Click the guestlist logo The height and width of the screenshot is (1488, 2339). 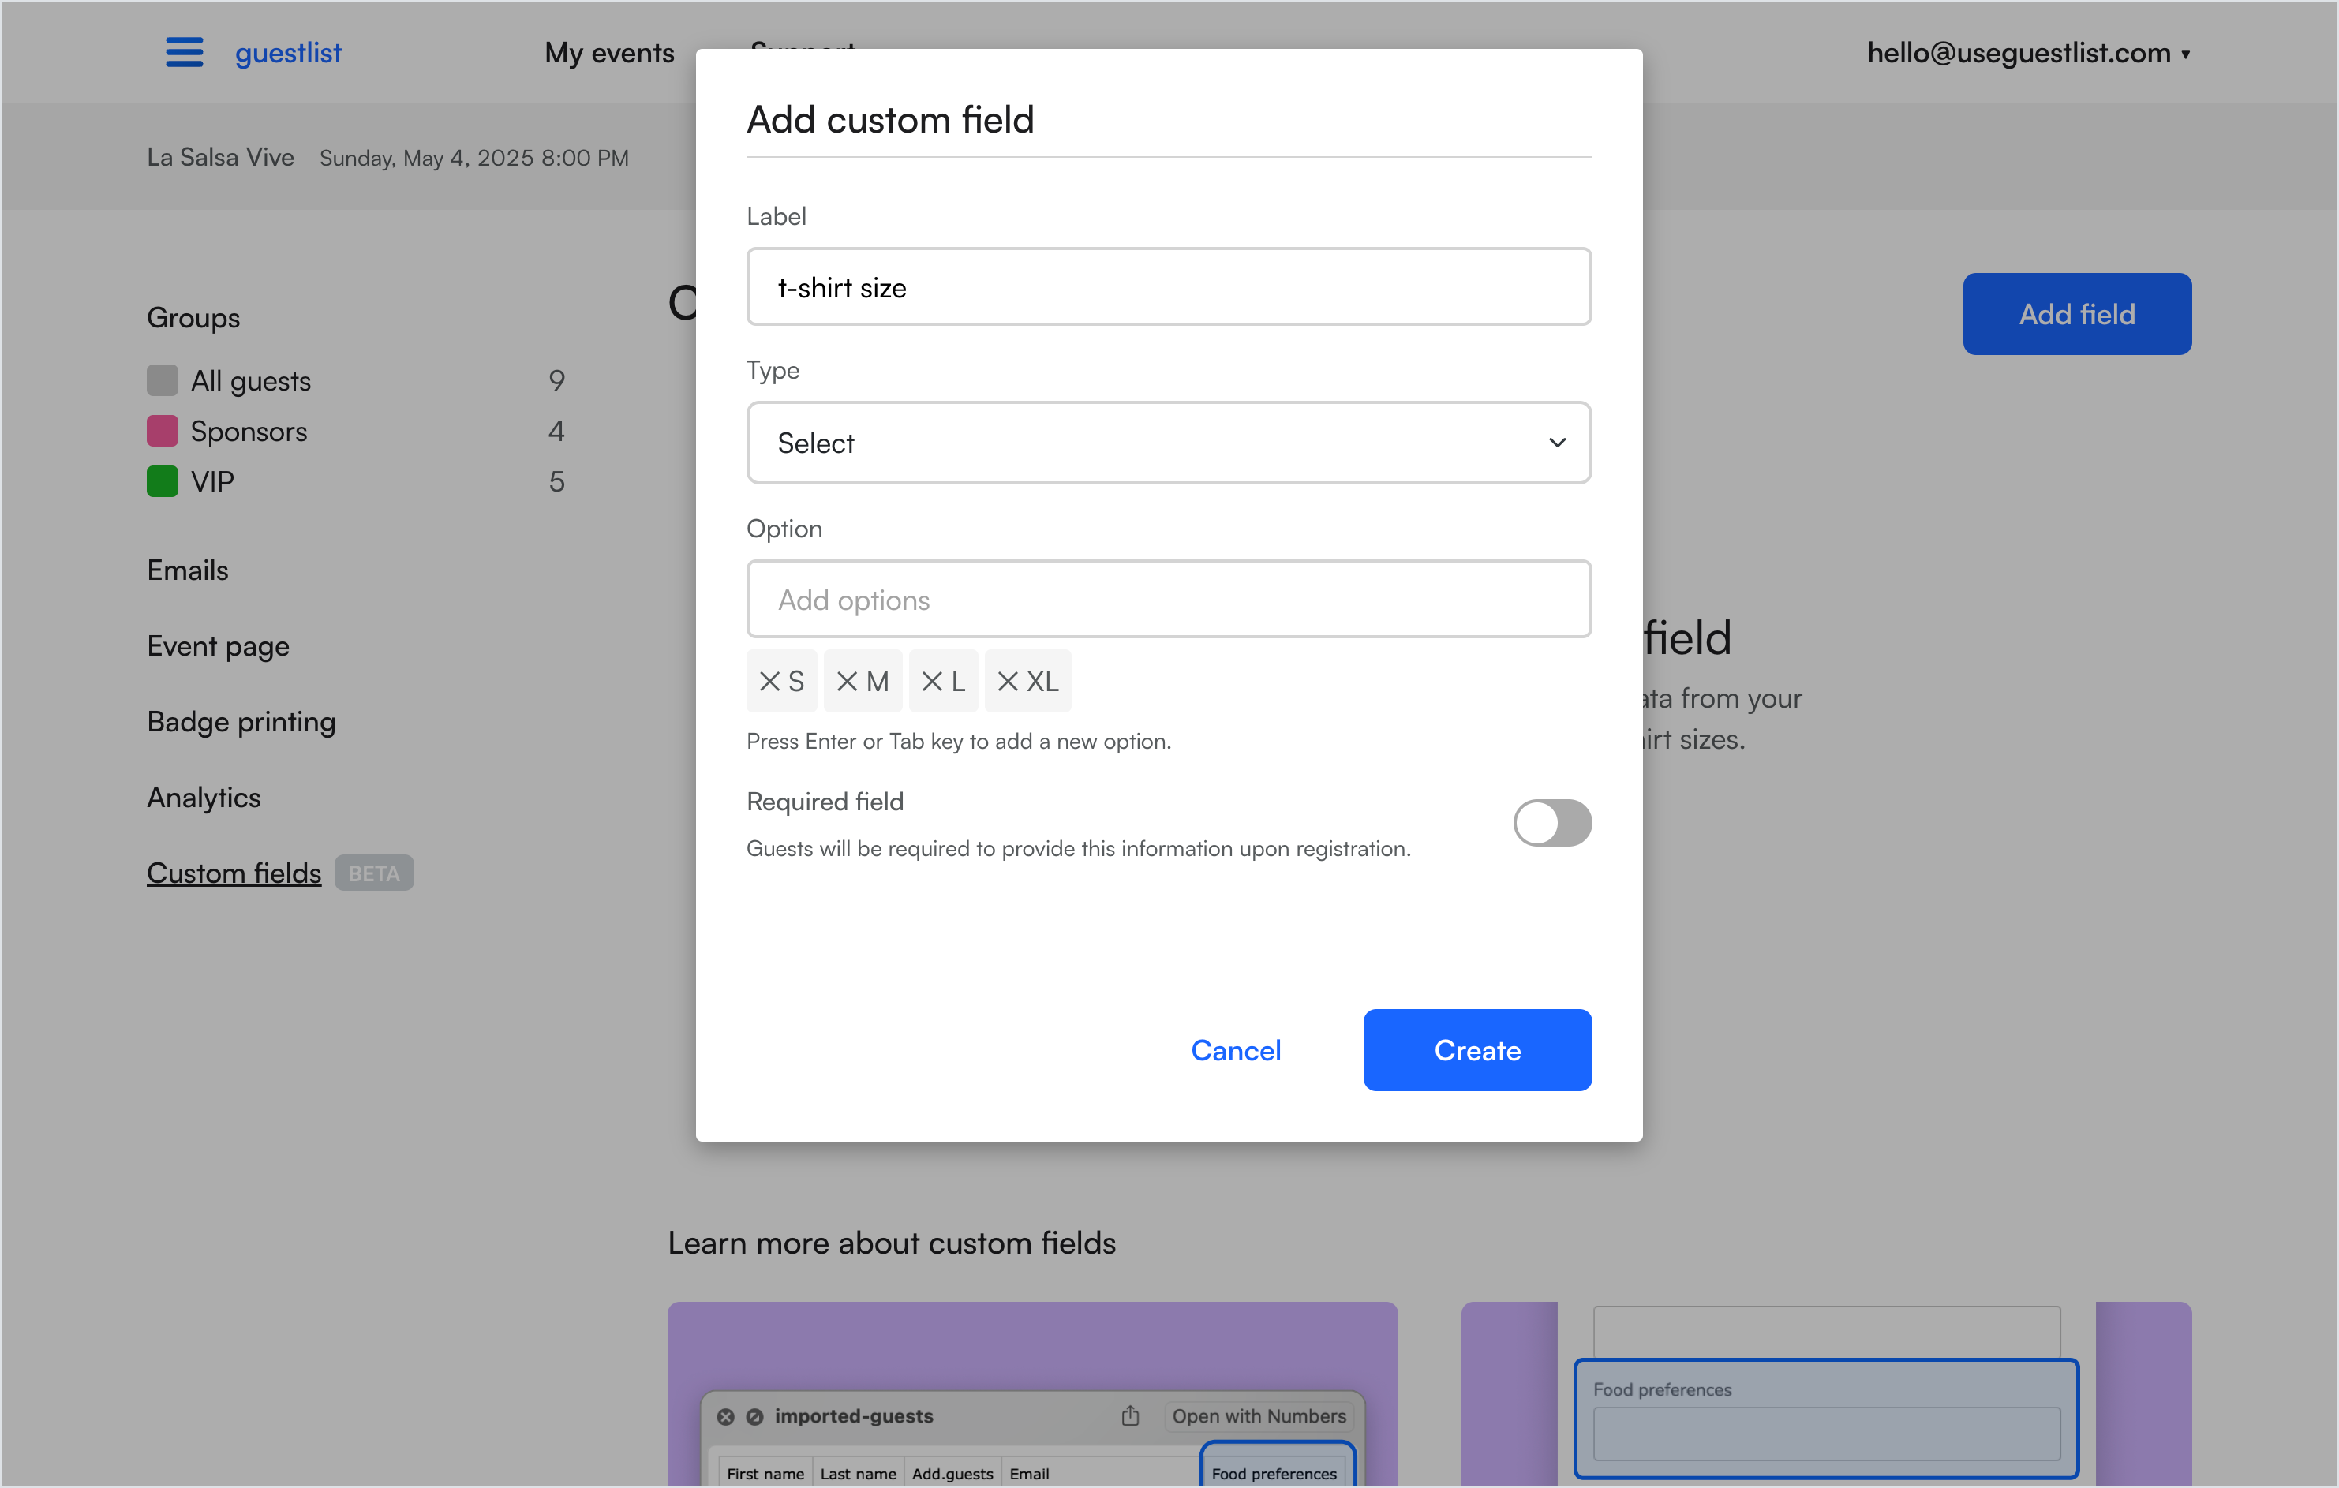tap(287, 52)
